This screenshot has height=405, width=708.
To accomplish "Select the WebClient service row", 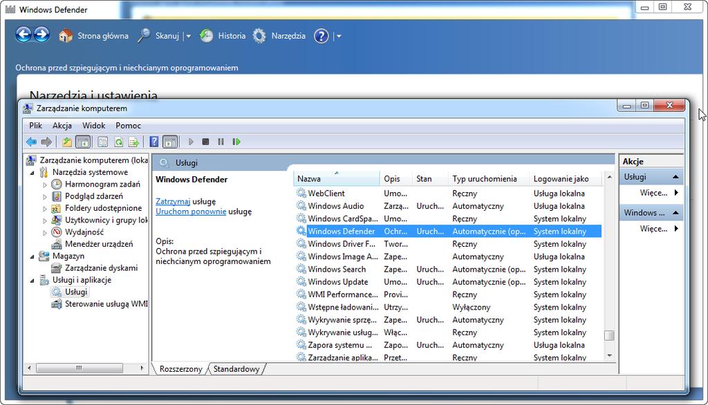I will [x=448, y=194].
